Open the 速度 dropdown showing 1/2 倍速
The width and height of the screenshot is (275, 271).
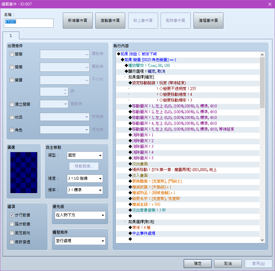tap(85, 178)
